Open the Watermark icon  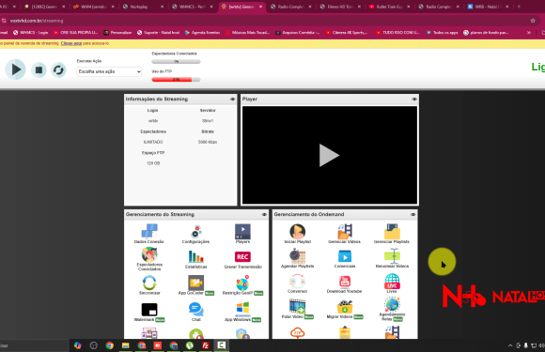[x=149, y=310]
